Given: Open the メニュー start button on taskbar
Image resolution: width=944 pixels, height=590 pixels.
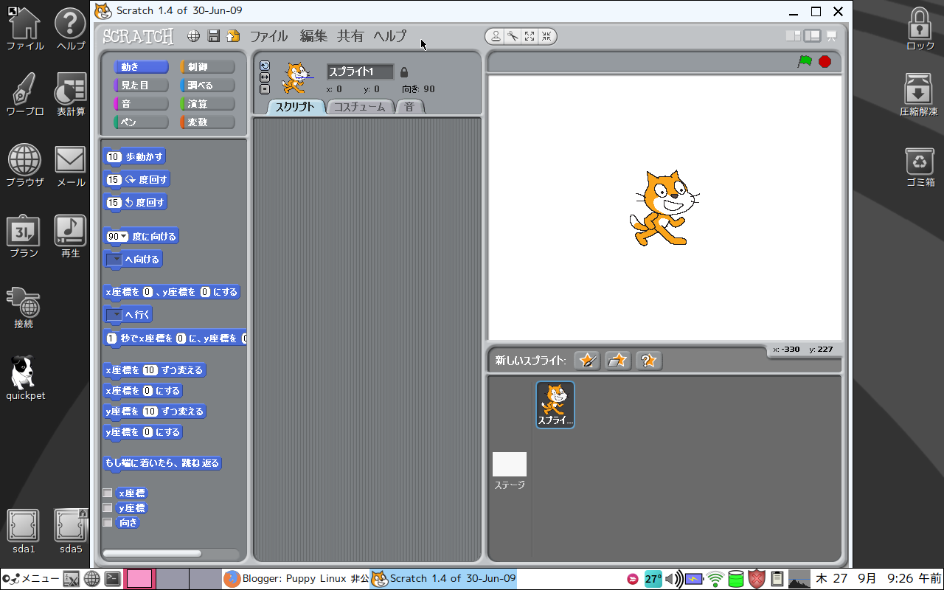Looking at the screenshot, I should tap(29, 579).
